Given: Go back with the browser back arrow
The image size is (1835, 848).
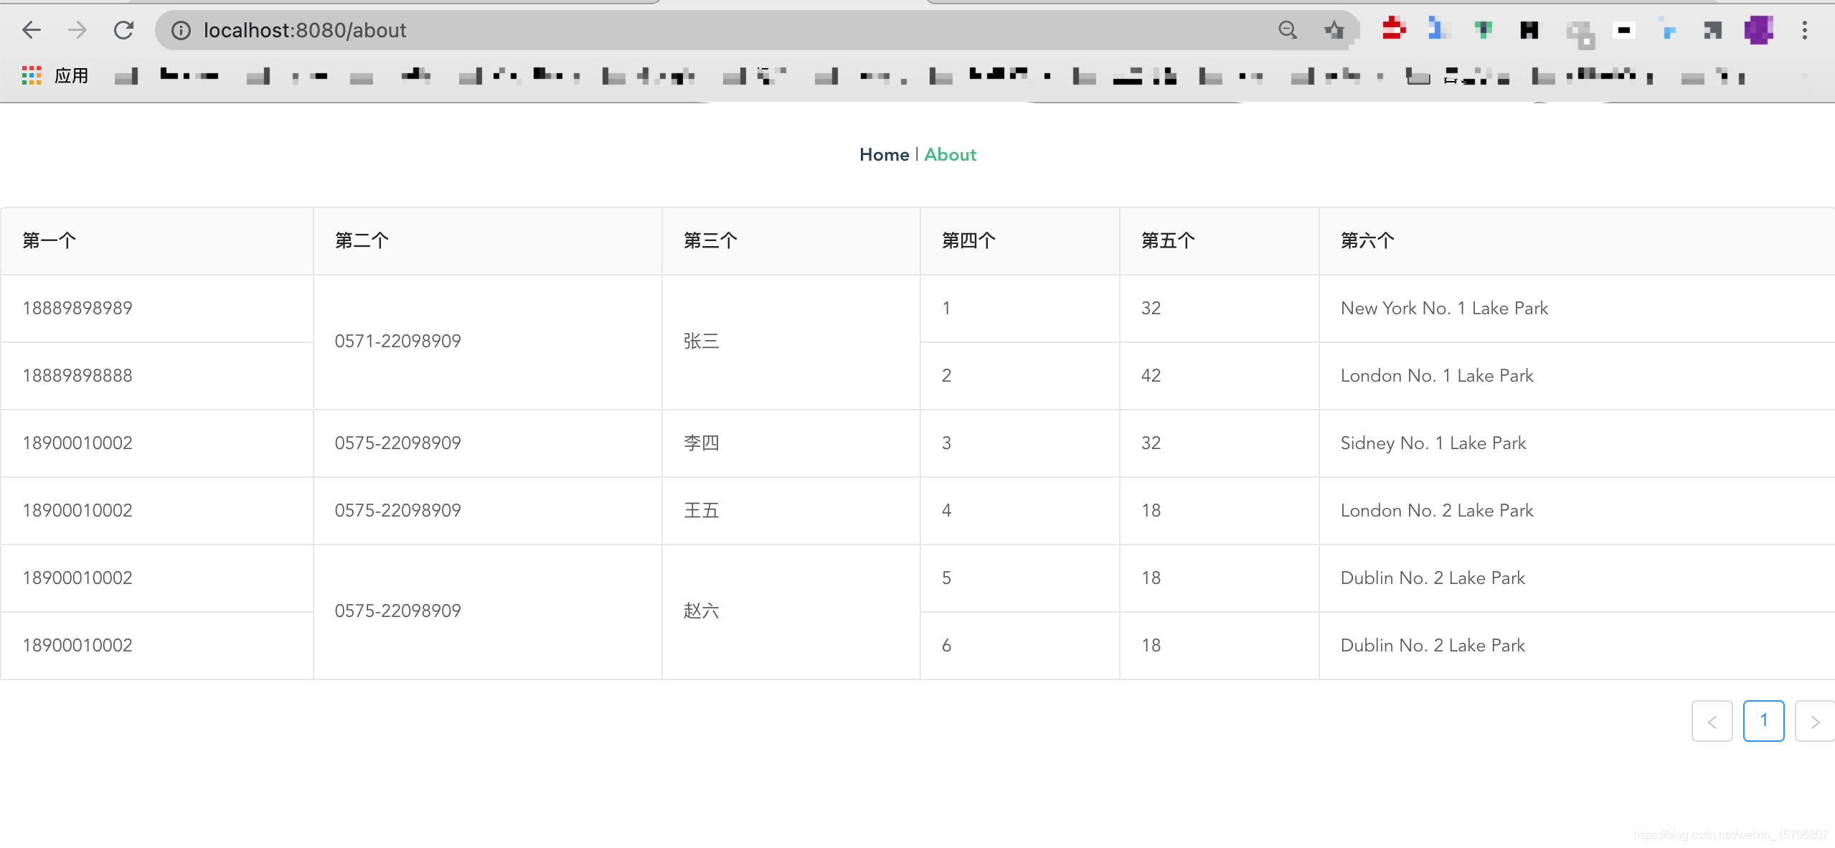Looking at the screenshot, I should coord(32,30).
